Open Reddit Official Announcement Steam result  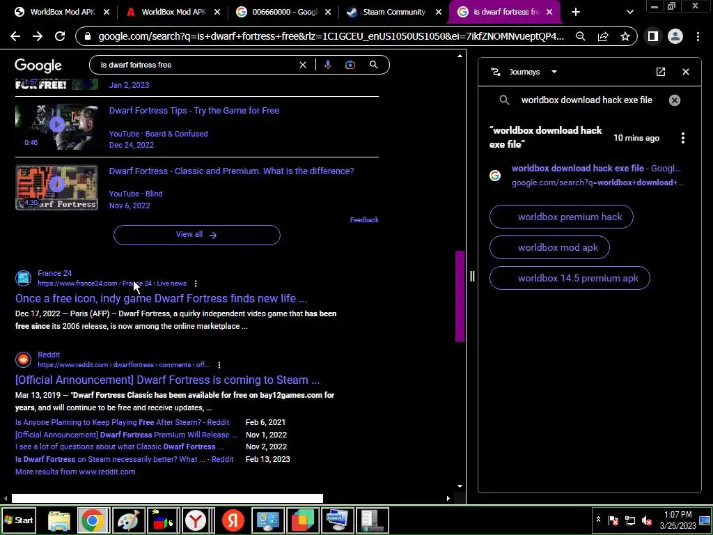pyautogui.click(x=167, y=380)
